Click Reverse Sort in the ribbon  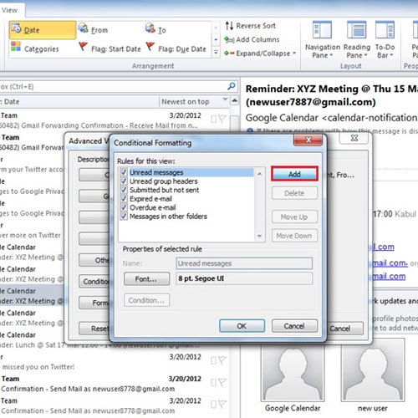pyautogui.click(x=250, y=26)
